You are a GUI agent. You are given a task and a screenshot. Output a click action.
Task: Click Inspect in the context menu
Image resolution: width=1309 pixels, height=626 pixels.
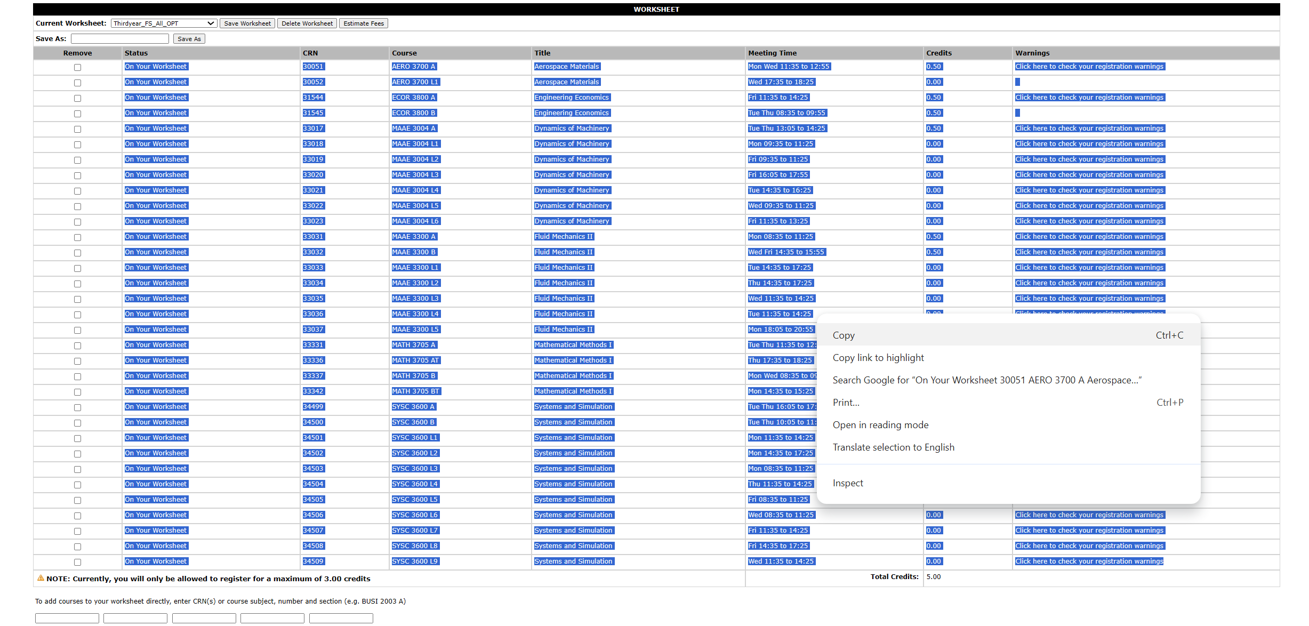coord(1008,483)
